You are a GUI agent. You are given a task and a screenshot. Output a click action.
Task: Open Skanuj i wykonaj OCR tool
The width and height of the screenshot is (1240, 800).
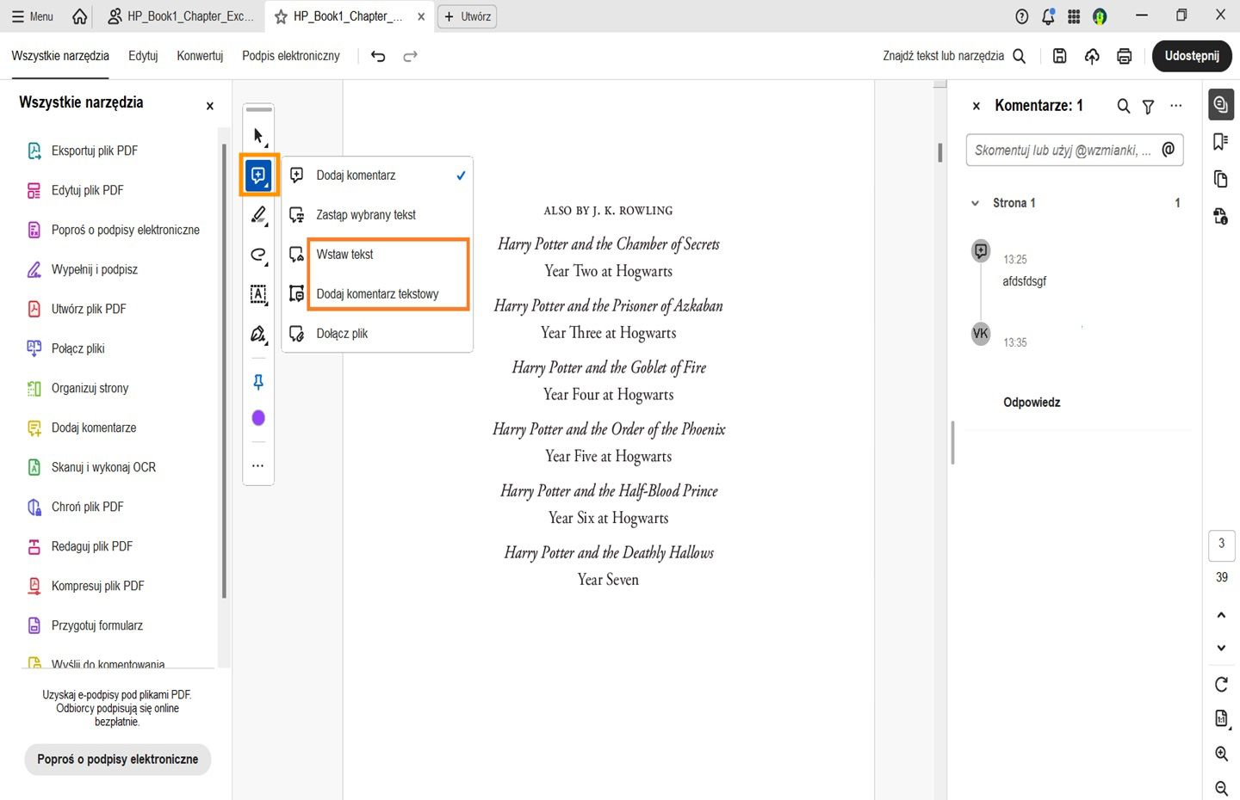pyautogui.click(x=93, y=467)
